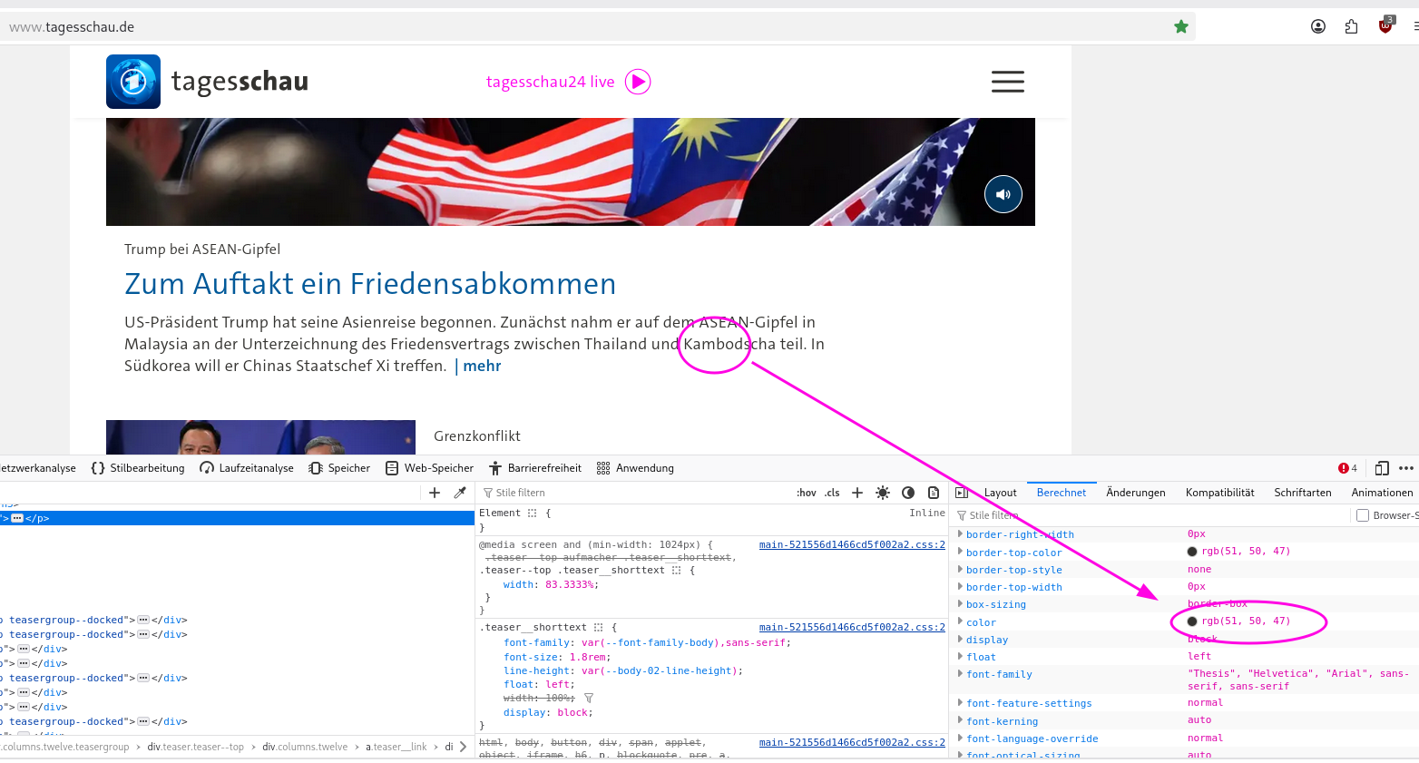Click the Grenzkonflikt teaser thumbnail

tap(260, 437)
